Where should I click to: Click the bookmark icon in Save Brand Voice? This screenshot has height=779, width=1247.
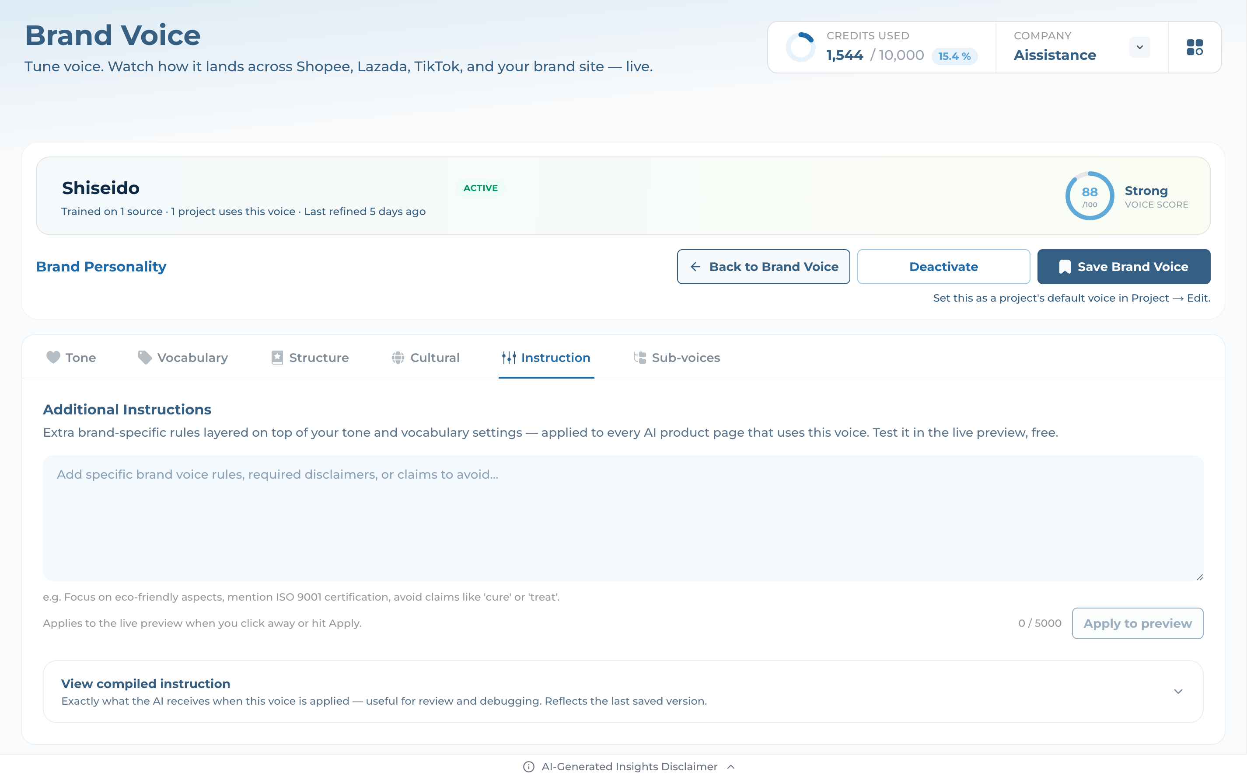point(1065,267)
